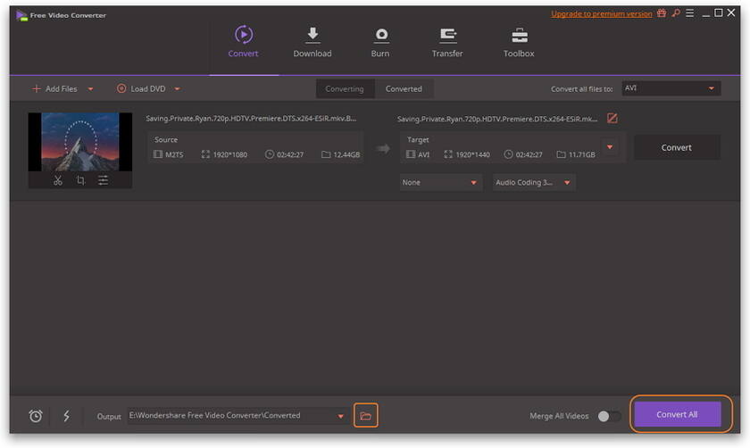Click the crop icon under thumbnail
Viewport: 750px width, 448px height.
[x=80, y=180]
